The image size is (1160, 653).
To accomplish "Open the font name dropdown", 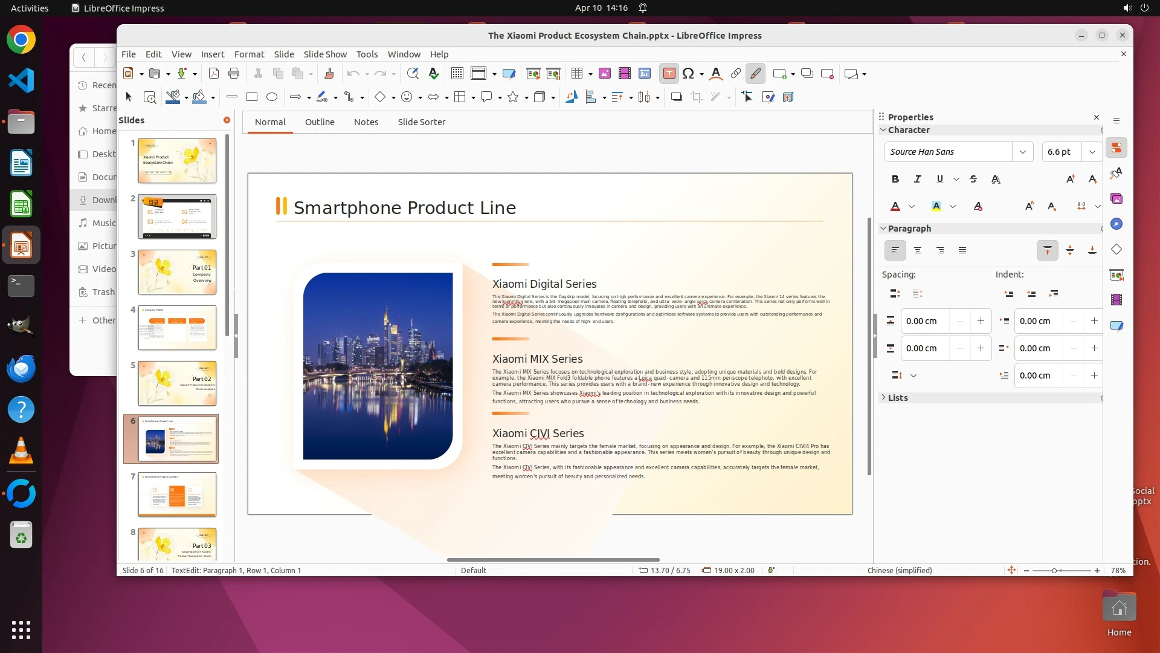I will point(1023,152).
